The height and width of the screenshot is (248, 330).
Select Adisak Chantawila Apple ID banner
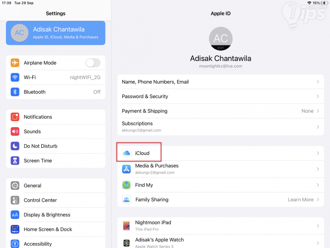tap(56, 33)
